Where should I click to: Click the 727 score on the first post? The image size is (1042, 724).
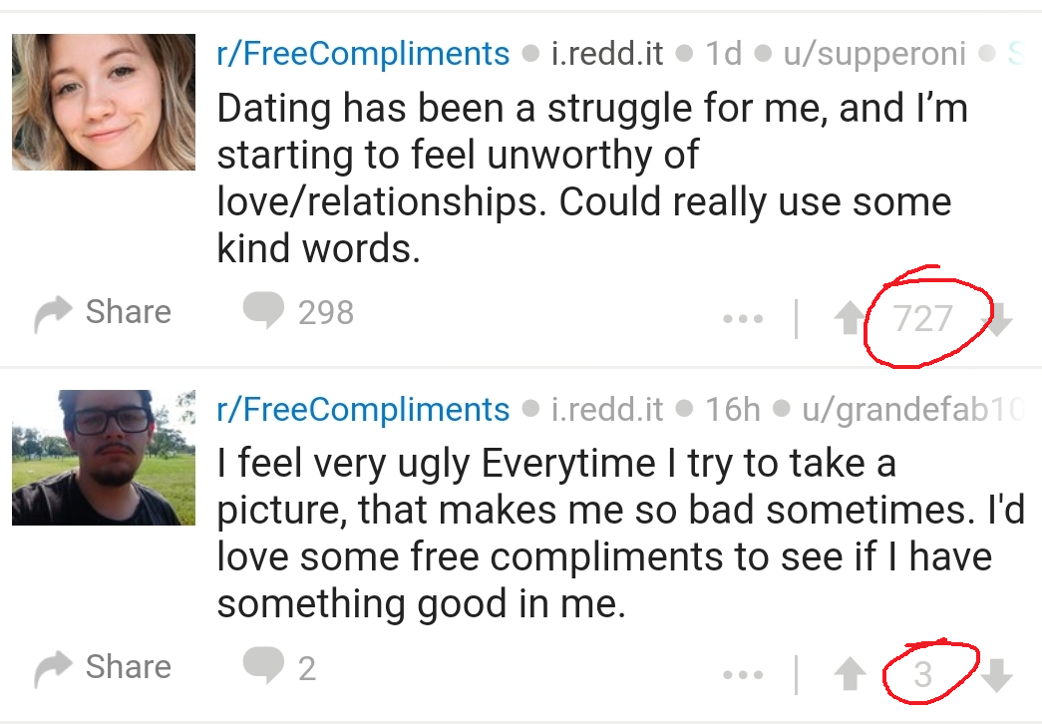tap(922, 319)
